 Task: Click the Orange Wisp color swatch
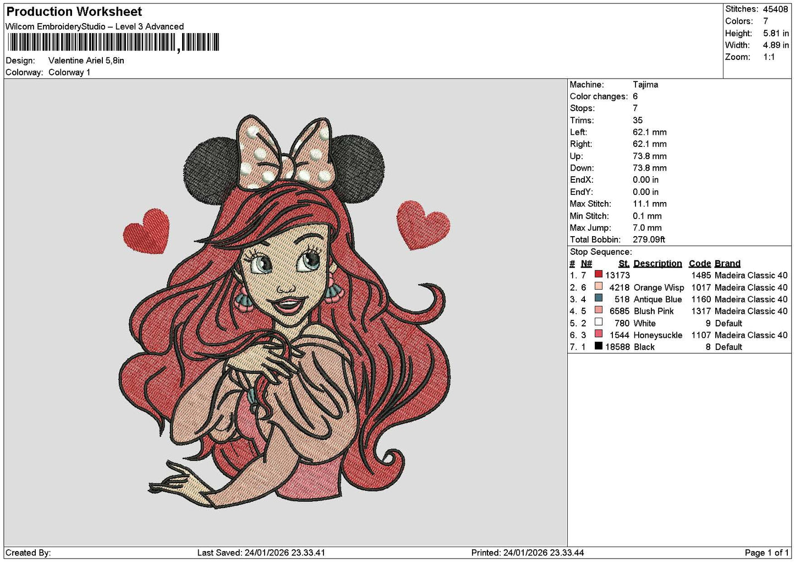[x=598, y=286]
